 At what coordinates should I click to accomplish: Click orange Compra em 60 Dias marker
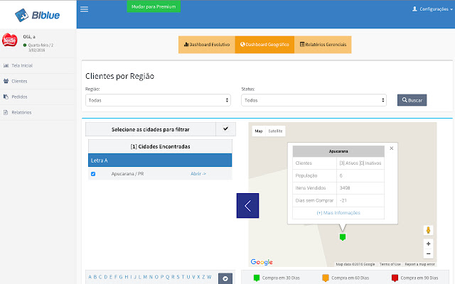(x=326, y=278)
